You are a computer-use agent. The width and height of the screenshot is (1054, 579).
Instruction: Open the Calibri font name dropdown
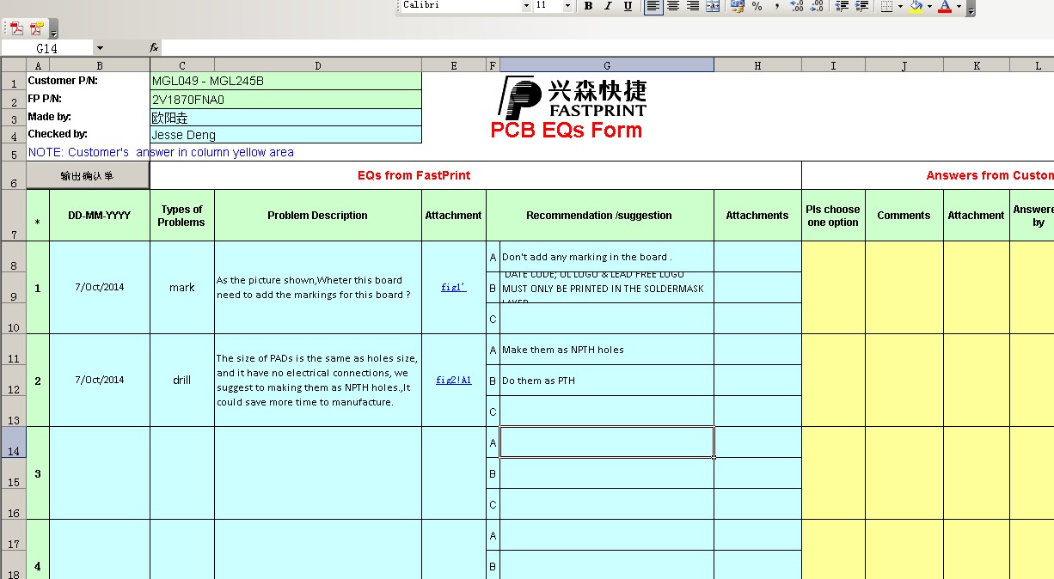[x=526, y=6]
